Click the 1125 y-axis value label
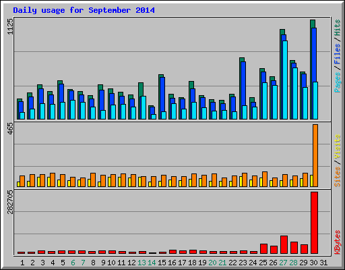This screenshot has width=345, height=270. pyautogui.click(x=11, y=26)
